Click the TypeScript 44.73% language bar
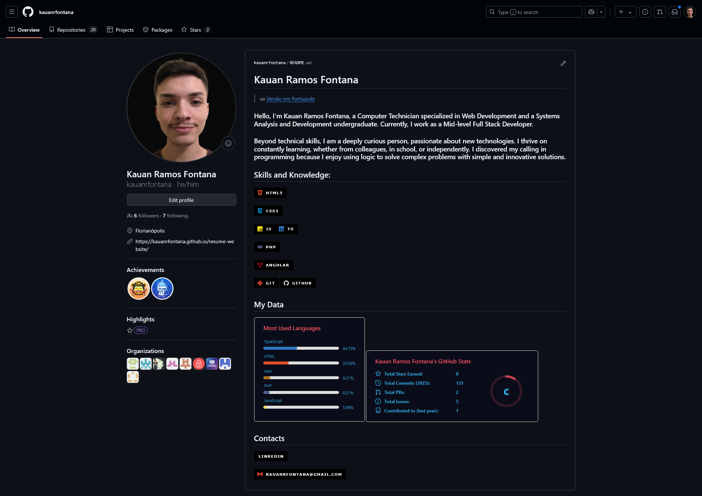The image size is (702, 496). 301,348
